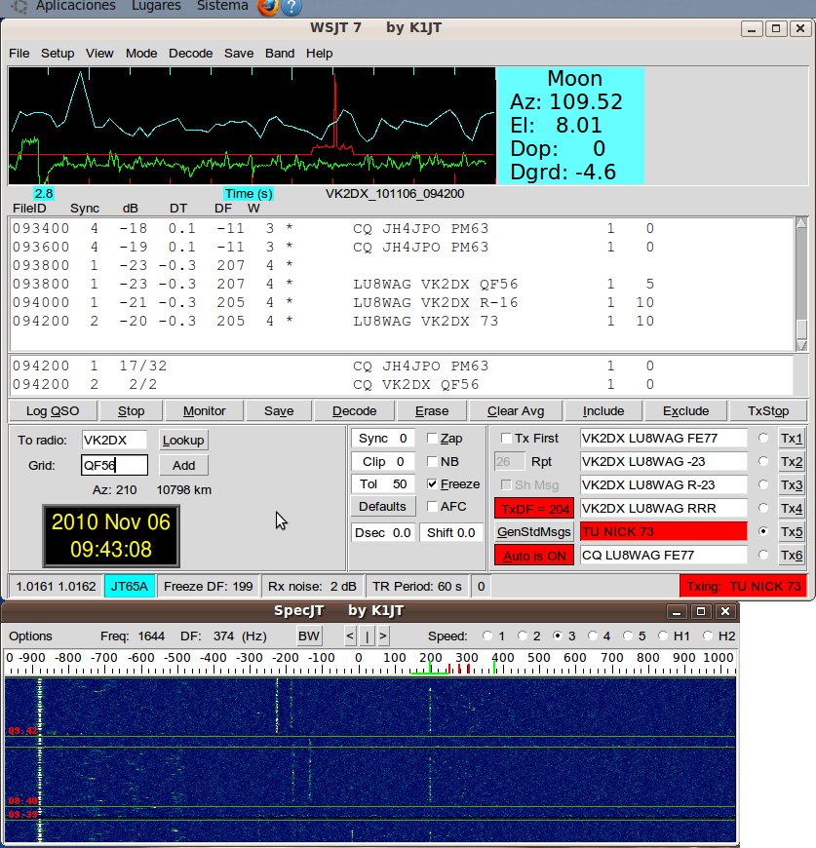Viewport: 816px width, 848px height.
Task: Click the Sync value control
Action: click(382, 438)
